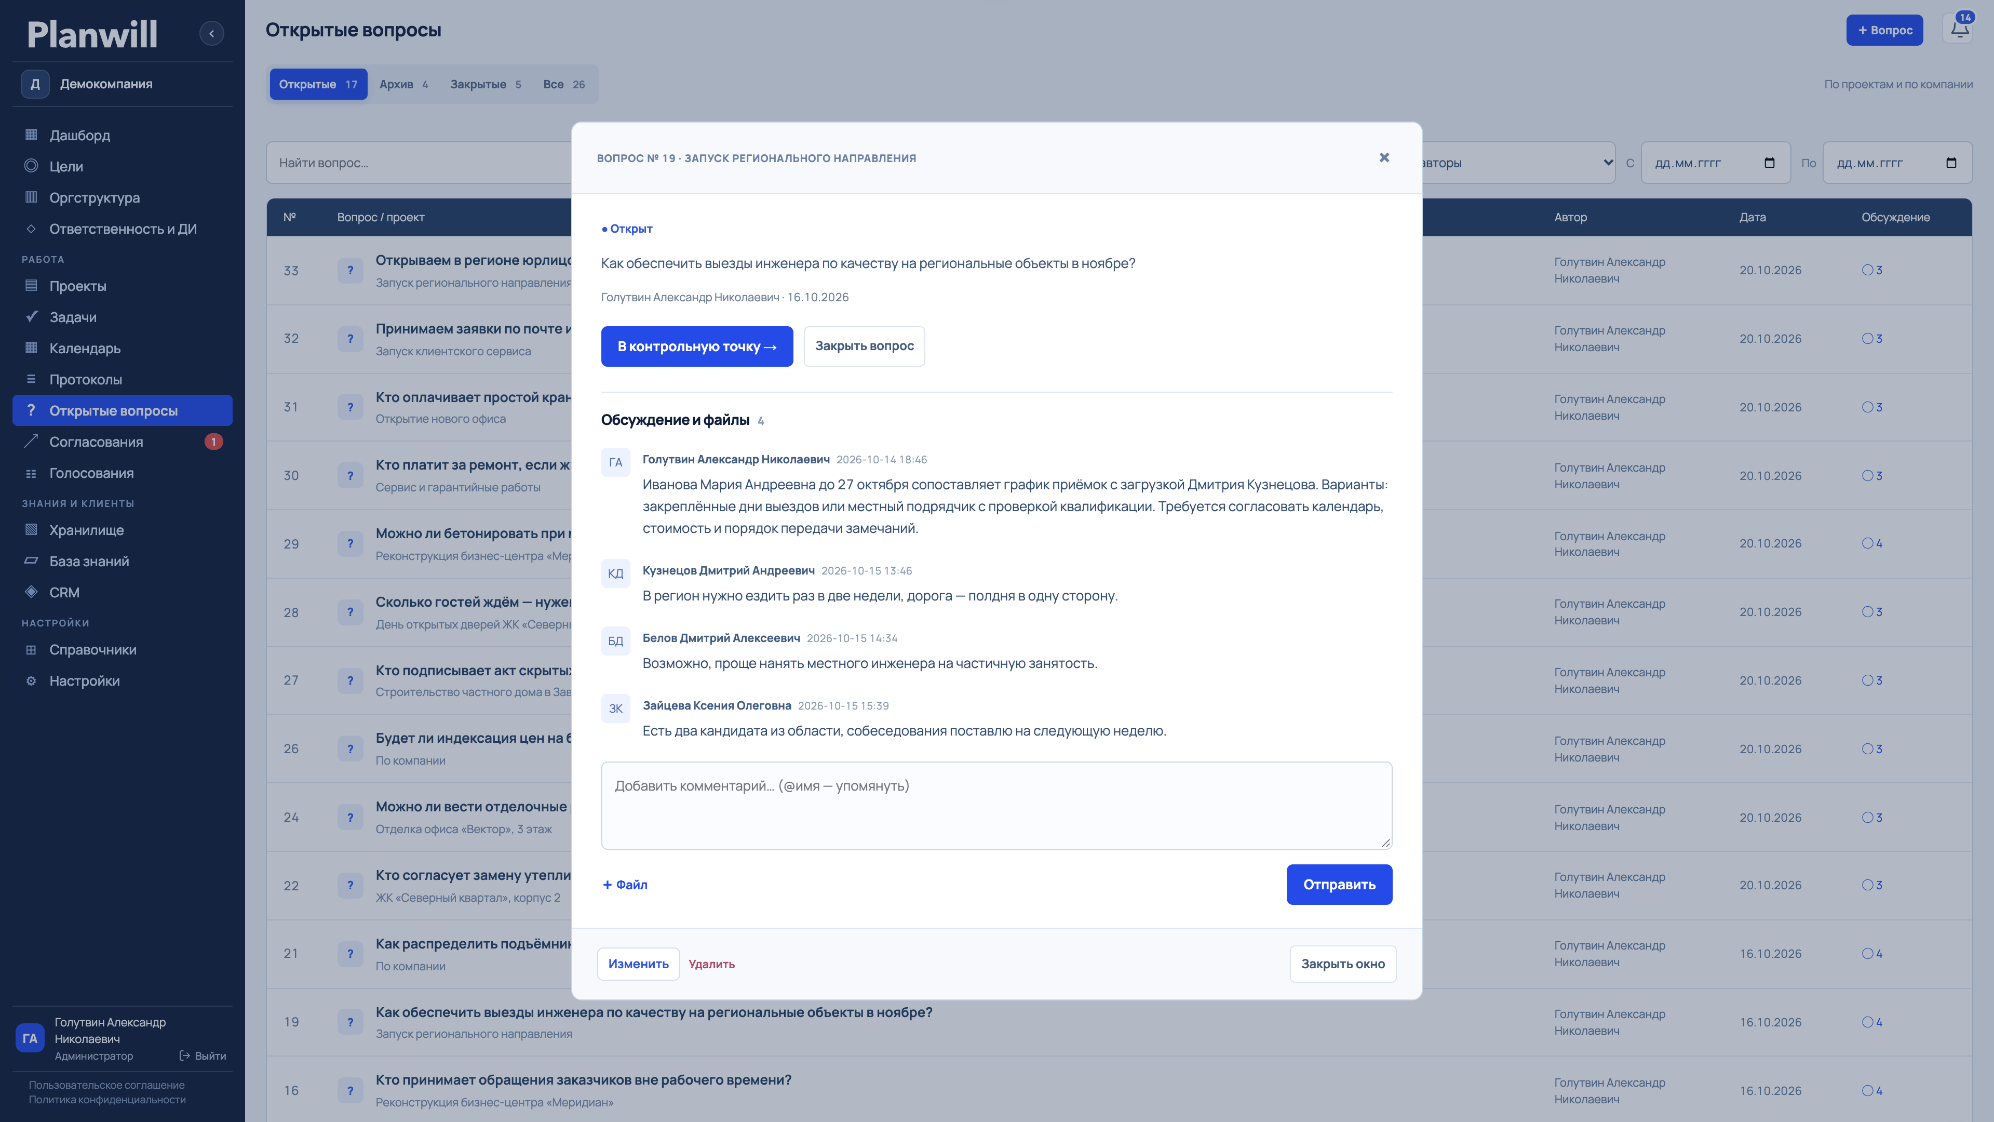
Task: Open База знаний
Action: tap(123, 562)
